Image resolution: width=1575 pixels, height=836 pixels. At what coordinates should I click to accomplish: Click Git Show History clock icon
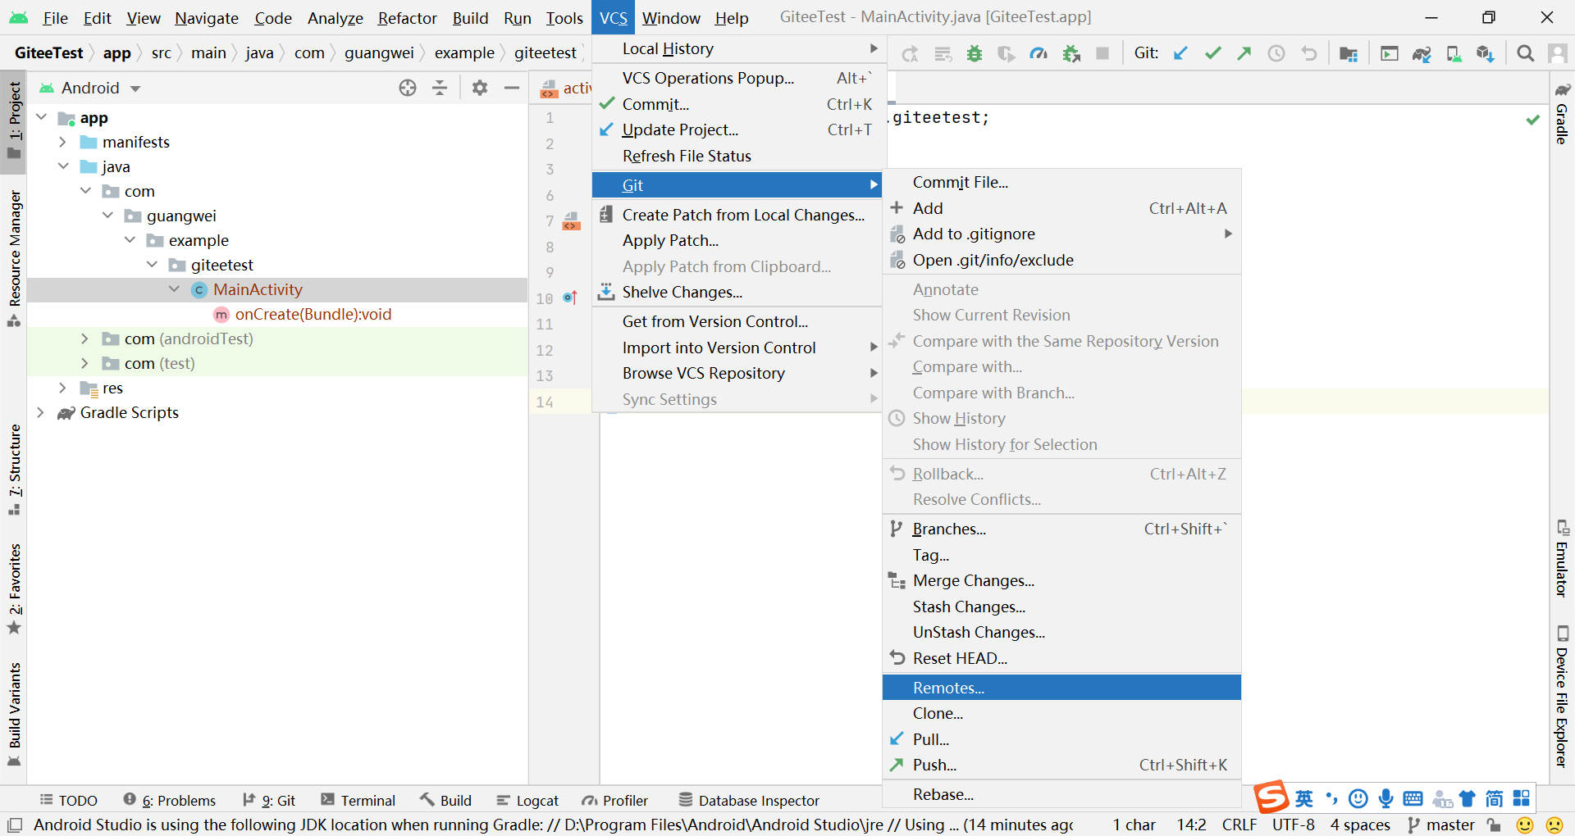pyautogui.click(x=1276, y=53)
